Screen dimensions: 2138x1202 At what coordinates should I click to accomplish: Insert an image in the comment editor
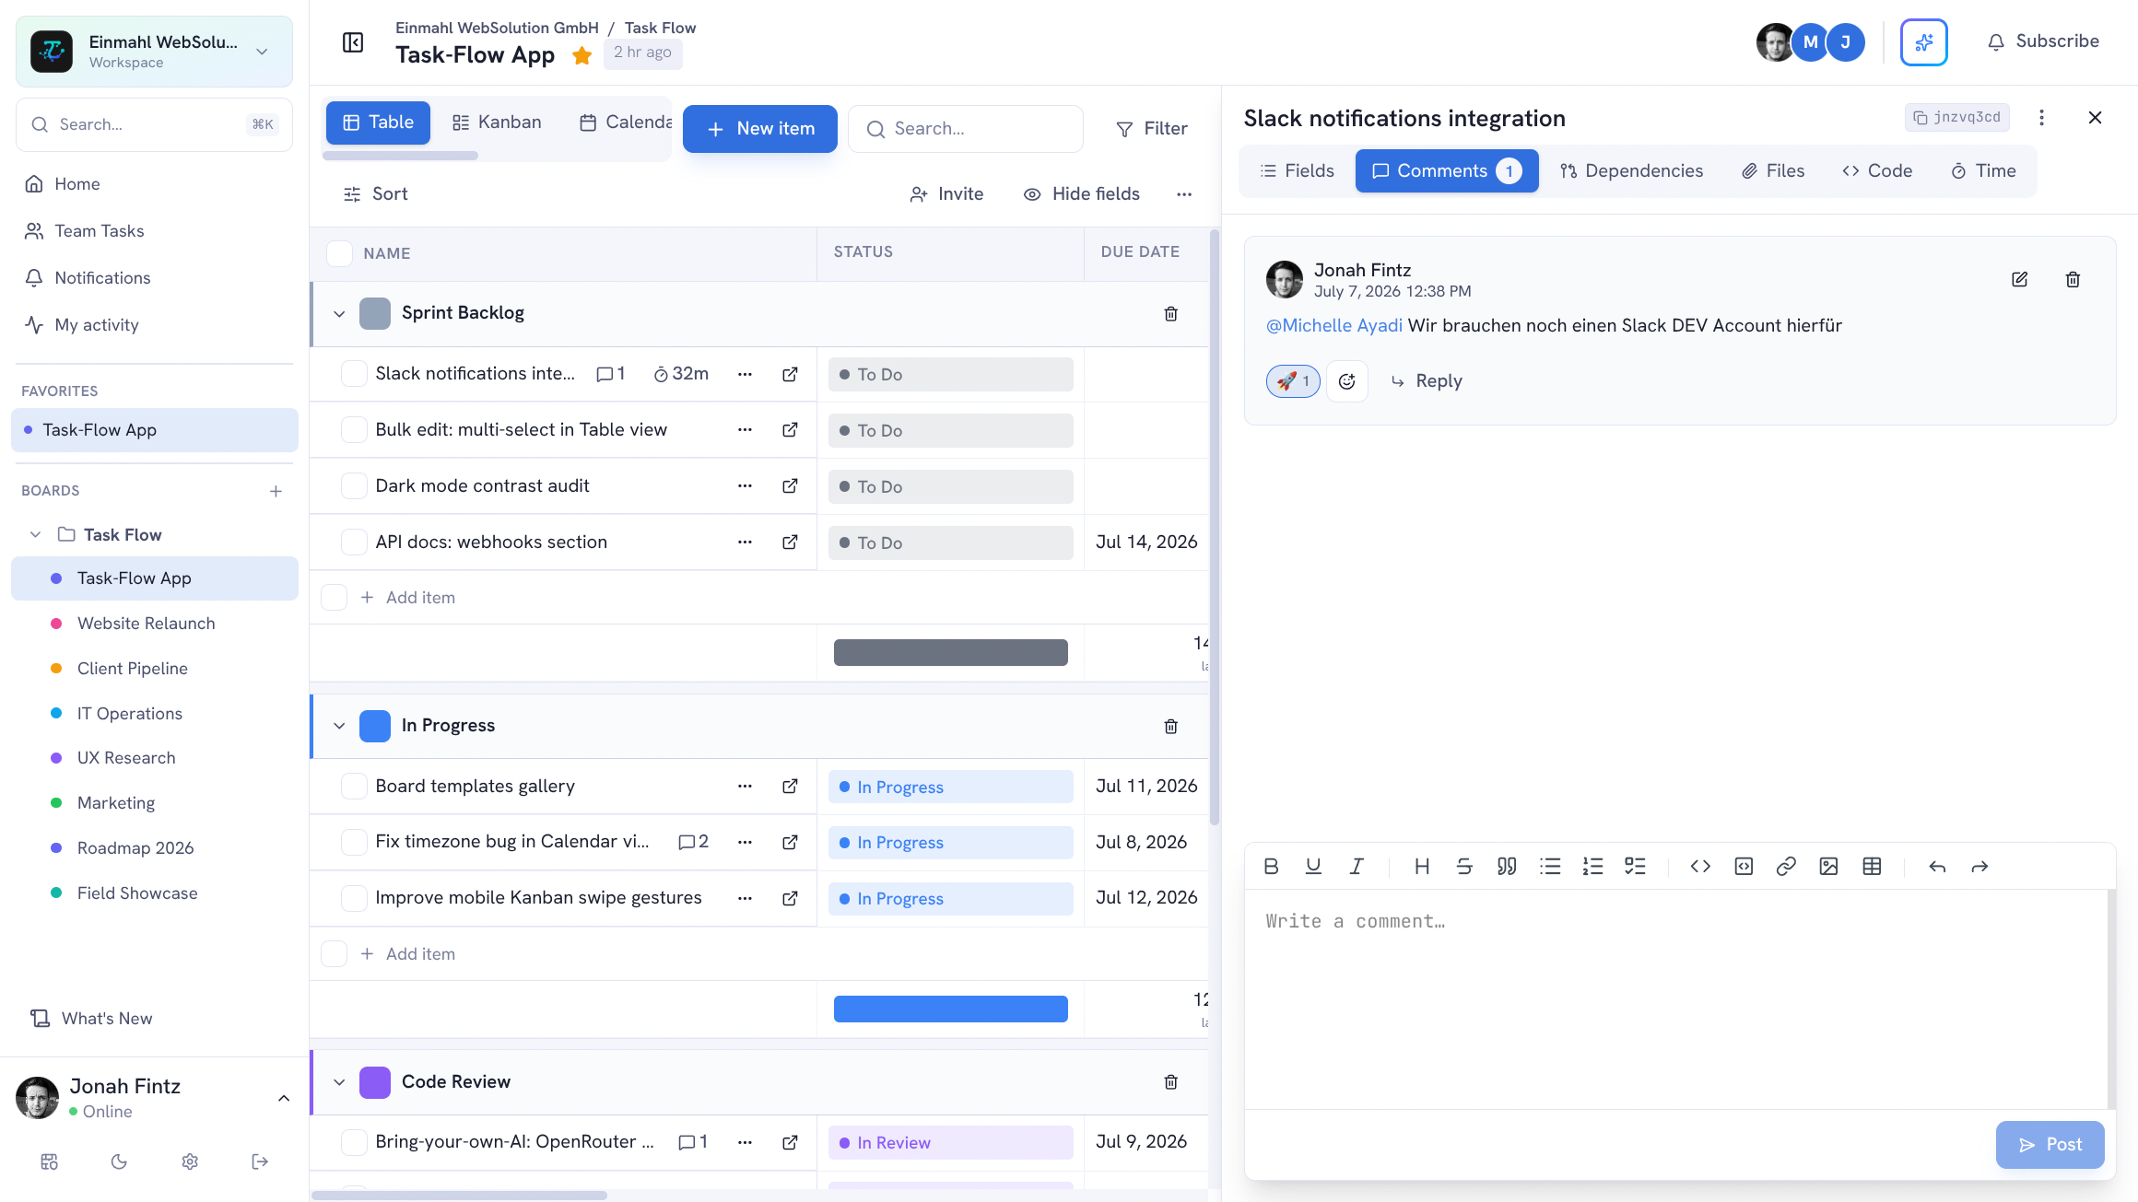coord(1828,866)
